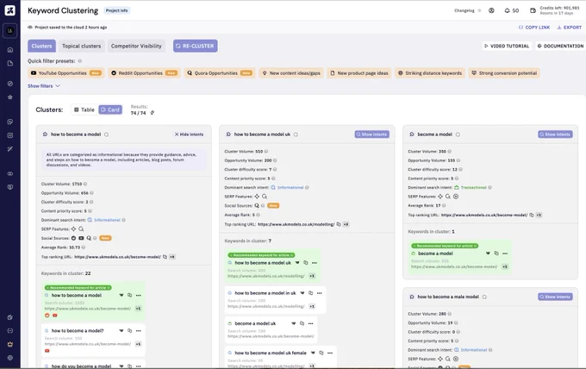Open the UK project avatar in sidebar
The image size is (586, 369).
click(x=10, y=31)
